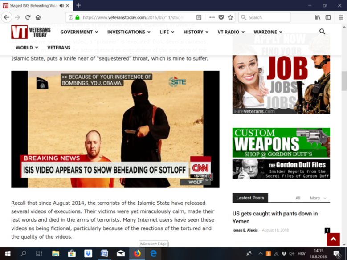The width and height of the screenshot is (347, 260).
Task: Go to the browser home page
Action: (x=38, y=17)
